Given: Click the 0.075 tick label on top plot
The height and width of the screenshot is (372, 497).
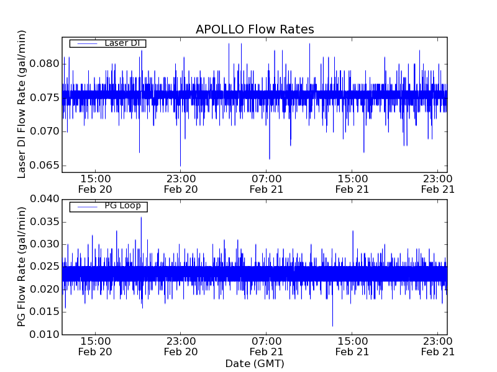Looking at the screenshot, I should coord(44,97).
